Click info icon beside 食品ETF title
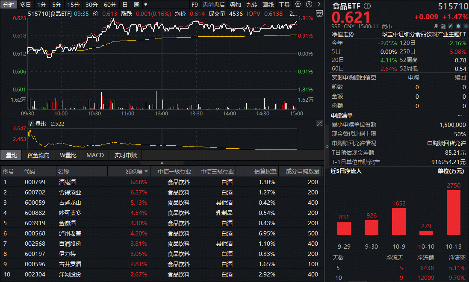Screen dimensions: 469x282 pos(367,6)
